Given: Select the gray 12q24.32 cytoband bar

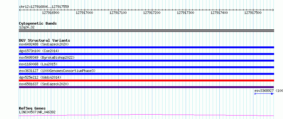Looking at the screenshot, I should (x=146, y=31).
